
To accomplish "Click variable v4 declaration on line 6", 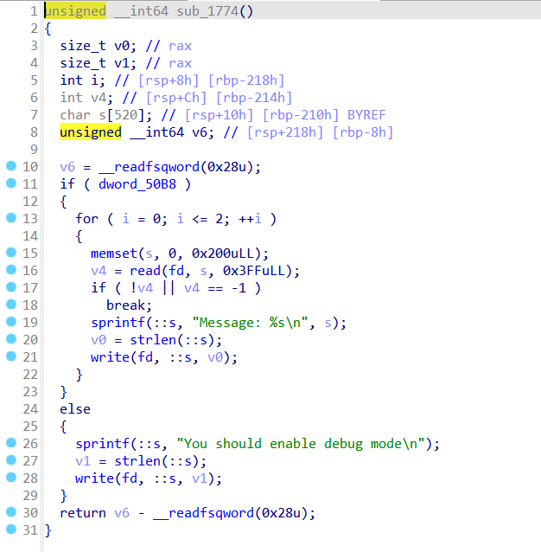I will pyautogui.click(x=86, y=98).
